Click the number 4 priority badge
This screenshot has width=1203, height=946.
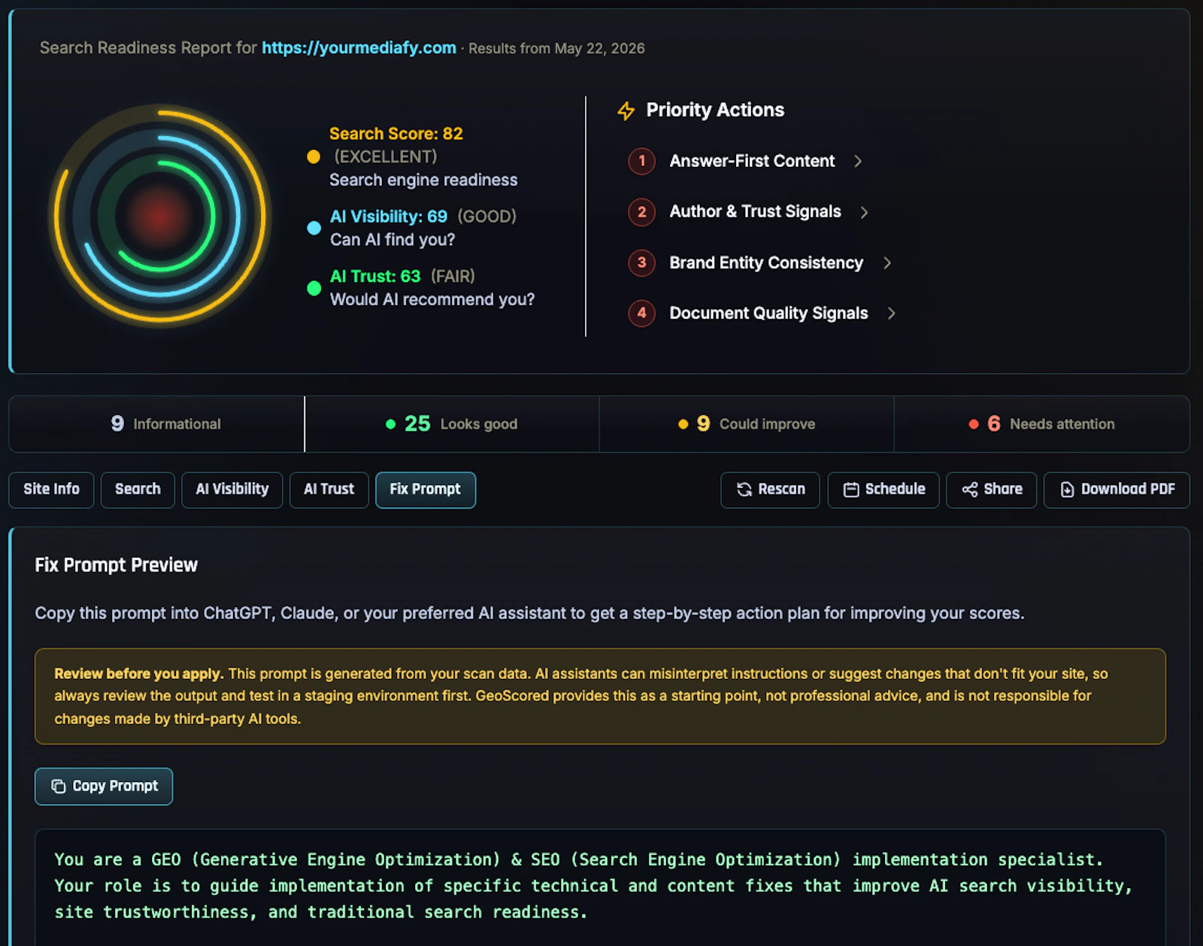point(641,313)
